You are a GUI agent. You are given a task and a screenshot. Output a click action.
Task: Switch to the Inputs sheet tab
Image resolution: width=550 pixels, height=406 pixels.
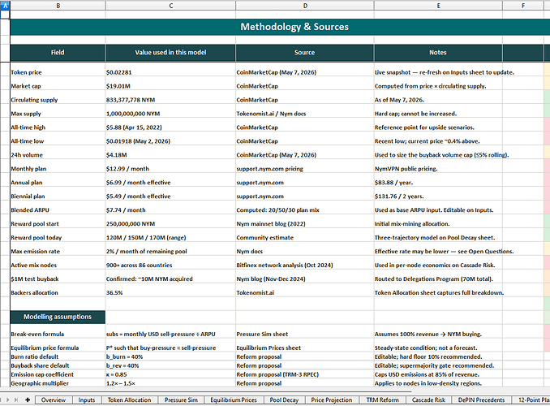coord(87,400)
